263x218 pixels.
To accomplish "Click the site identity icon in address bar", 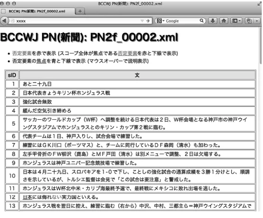I will point(13,21).
